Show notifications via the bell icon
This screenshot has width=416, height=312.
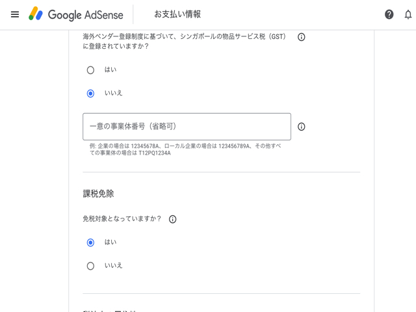[408, 14]
